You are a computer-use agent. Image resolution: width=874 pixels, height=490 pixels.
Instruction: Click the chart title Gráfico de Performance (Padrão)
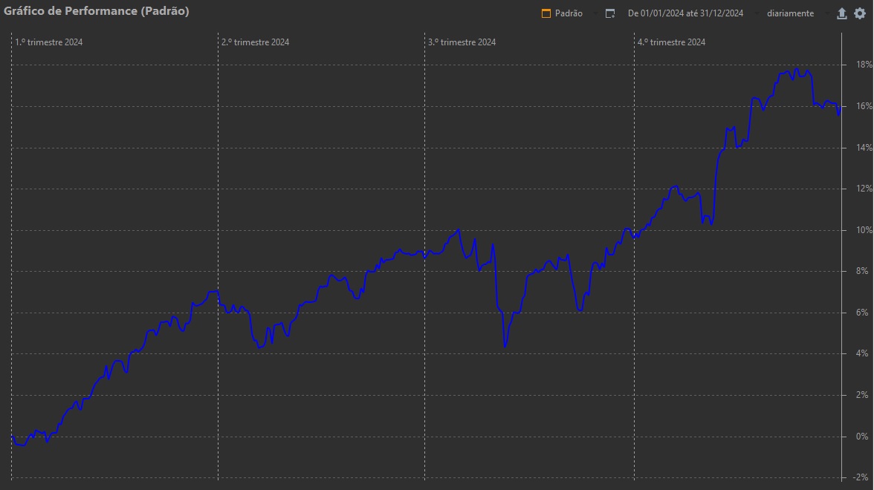click(97, 11)
